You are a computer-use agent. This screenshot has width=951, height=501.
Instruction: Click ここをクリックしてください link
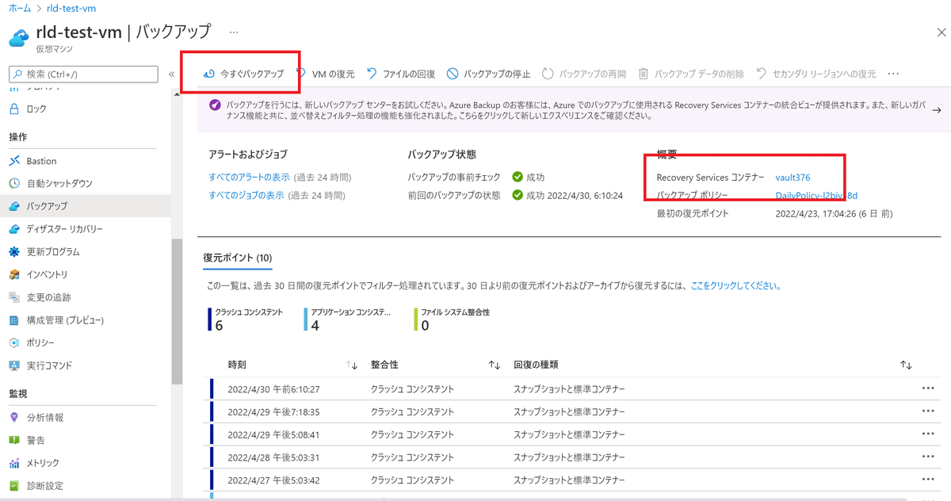(736, 285)
